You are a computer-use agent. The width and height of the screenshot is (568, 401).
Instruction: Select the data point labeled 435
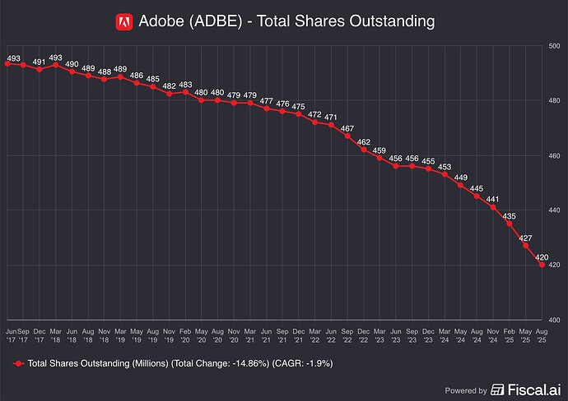tap(510, 224)
